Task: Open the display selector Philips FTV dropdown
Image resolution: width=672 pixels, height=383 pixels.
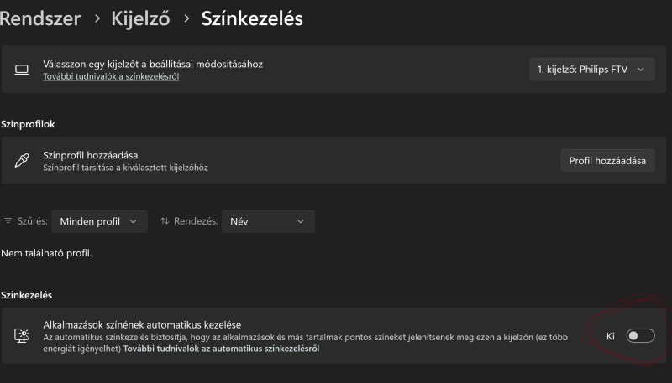Action: [591, 70]
